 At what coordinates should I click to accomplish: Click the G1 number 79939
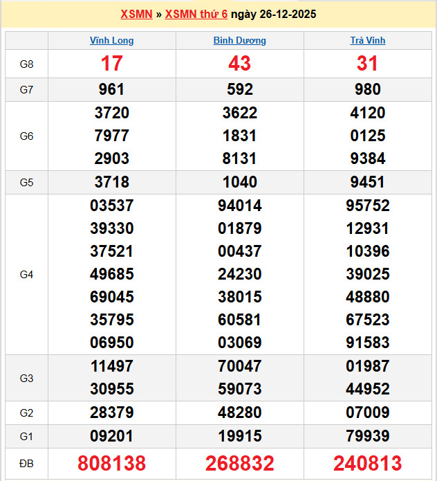(x=368, y=437)
